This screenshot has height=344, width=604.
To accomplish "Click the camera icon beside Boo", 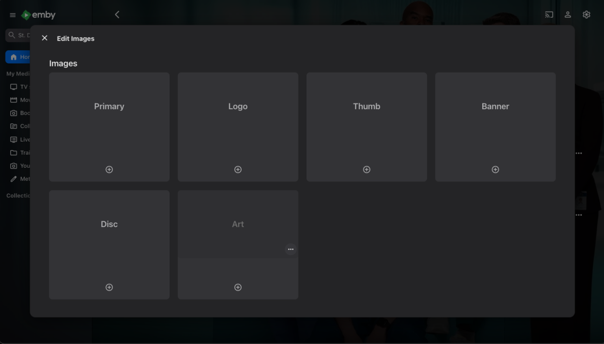I will (14, 113).
